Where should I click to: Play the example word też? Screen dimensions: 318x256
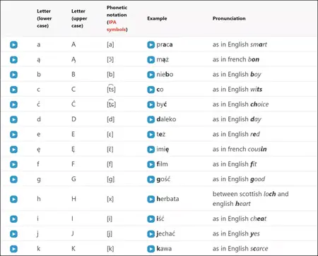pos(151,135)
